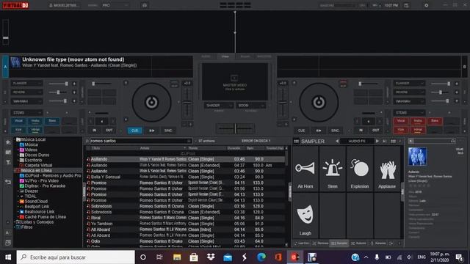Select Música Local folder in tree
Viewport: 470px width, 264px height.
(x=33, y=139)
